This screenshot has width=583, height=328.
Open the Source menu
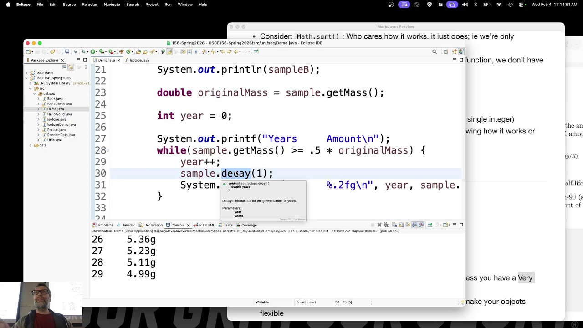[69, 5]
